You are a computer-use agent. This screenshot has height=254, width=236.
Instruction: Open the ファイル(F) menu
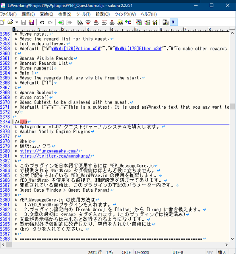(8, 14)
